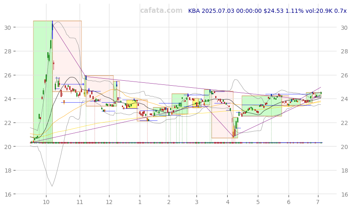Select month 1 on the time axis

(x=140, y=202)
